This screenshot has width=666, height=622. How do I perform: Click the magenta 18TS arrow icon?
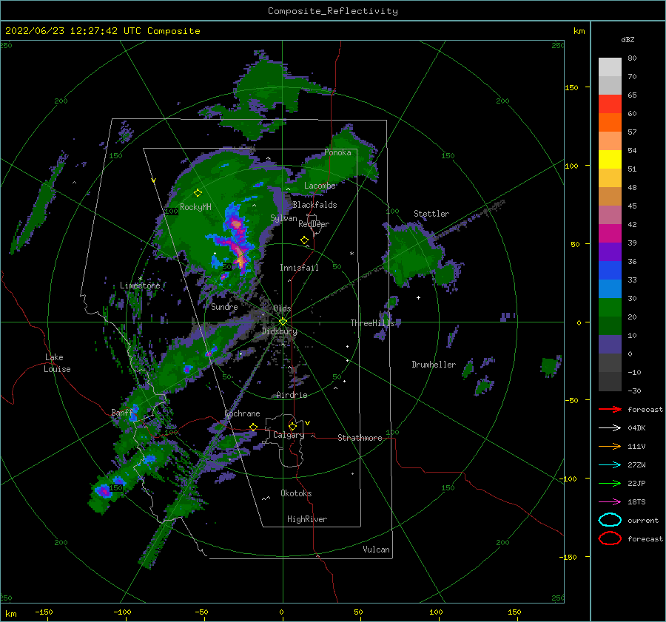pos(610,502)
